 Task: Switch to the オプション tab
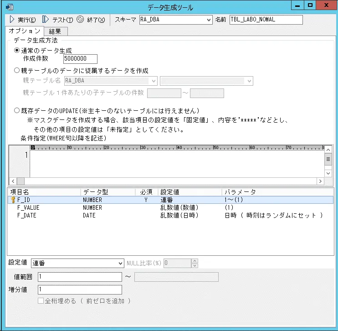tap(24, 31)
